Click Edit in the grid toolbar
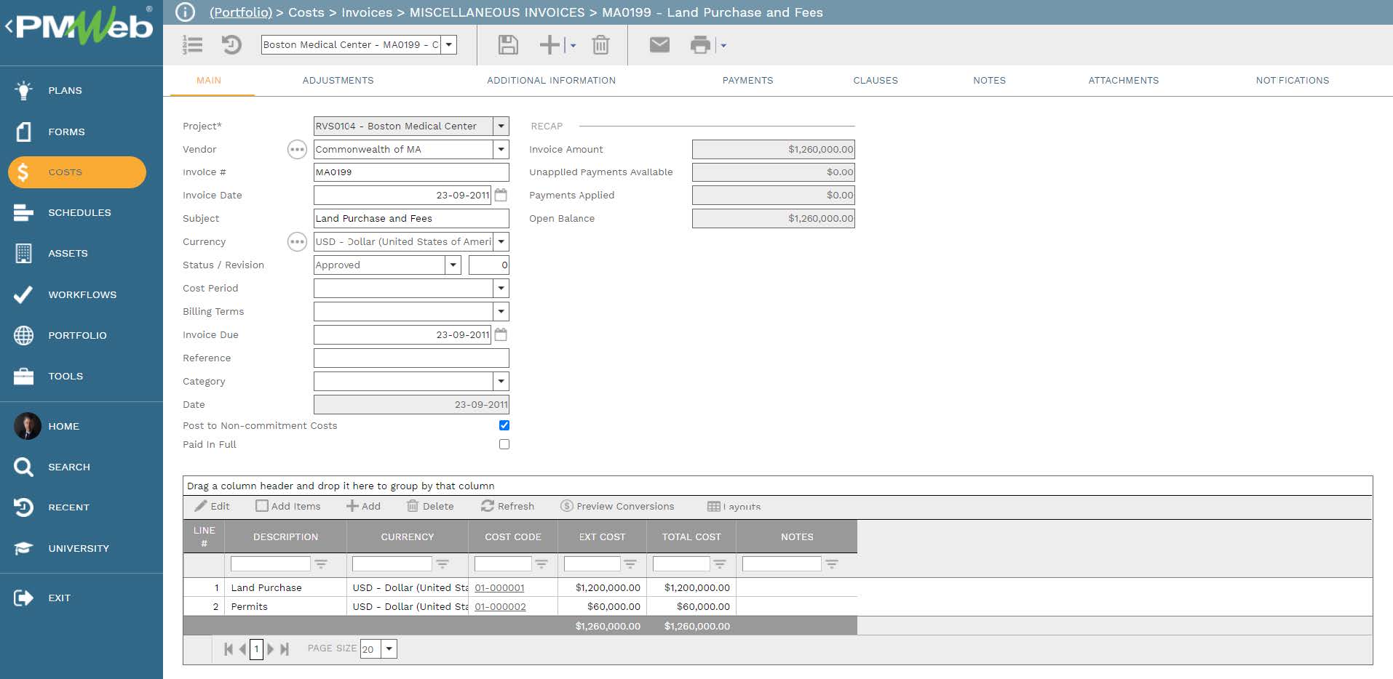Screen dimensions: 1393x679 tap(212, 506)
